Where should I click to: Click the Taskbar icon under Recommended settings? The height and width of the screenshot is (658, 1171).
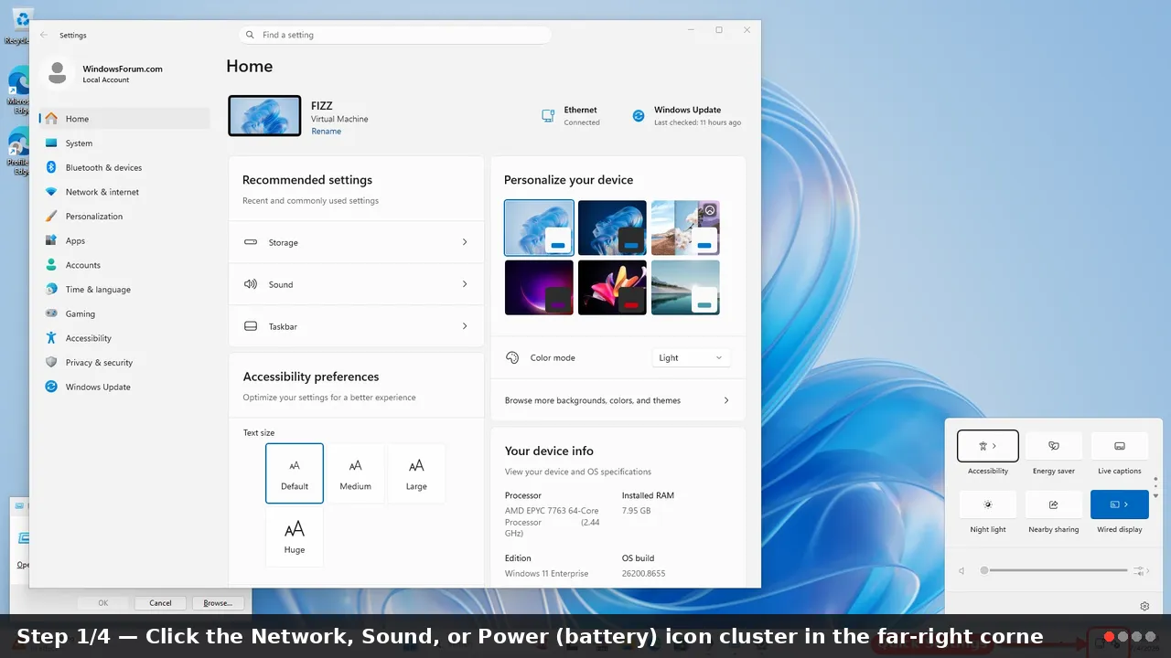(251, 326)
